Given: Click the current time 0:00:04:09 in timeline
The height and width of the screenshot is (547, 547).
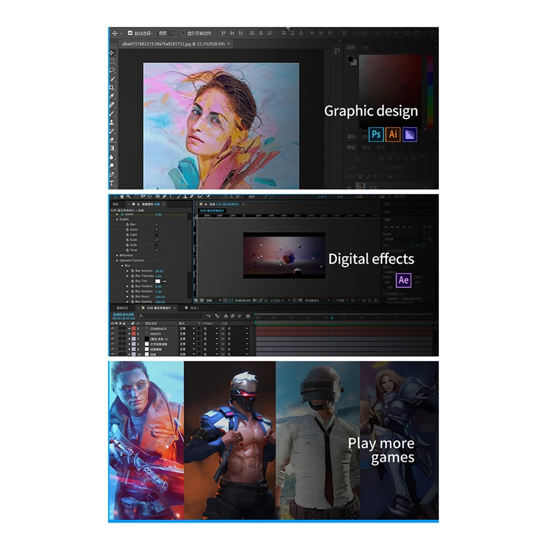Looking at the screenshot, I should click(124, 315).
